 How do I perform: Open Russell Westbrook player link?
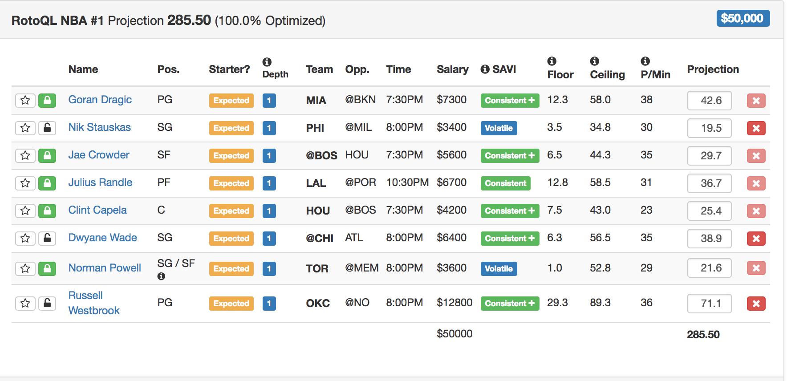94,303
